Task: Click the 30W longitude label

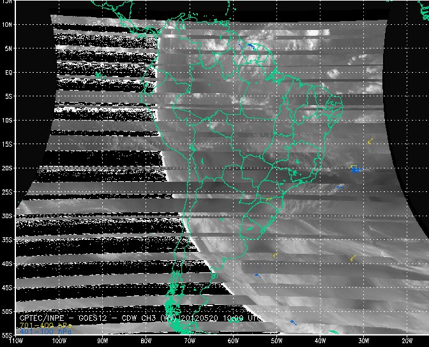Action: (364, 341)
